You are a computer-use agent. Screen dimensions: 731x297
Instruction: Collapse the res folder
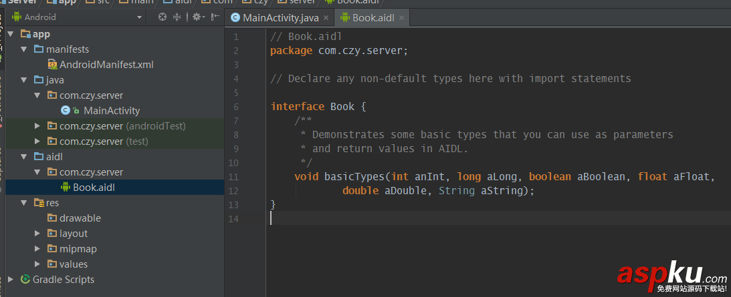(24, 203)
